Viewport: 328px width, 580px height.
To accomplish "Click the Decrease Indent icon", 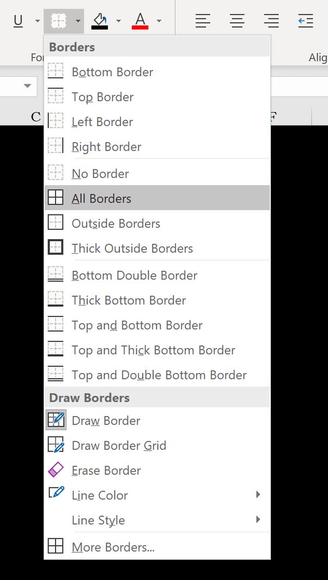I will (306, 21).
